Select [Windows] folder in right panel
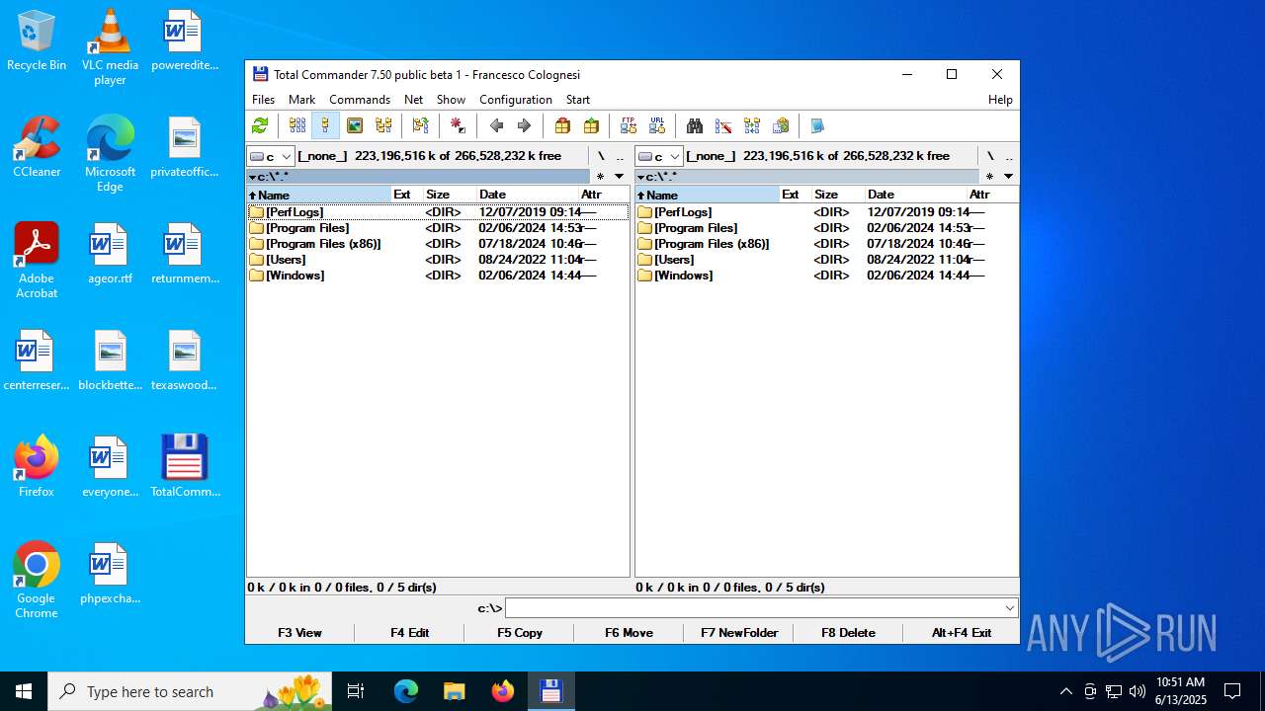Viewport: 1265px width, 711px height. [x=825, y=276]
